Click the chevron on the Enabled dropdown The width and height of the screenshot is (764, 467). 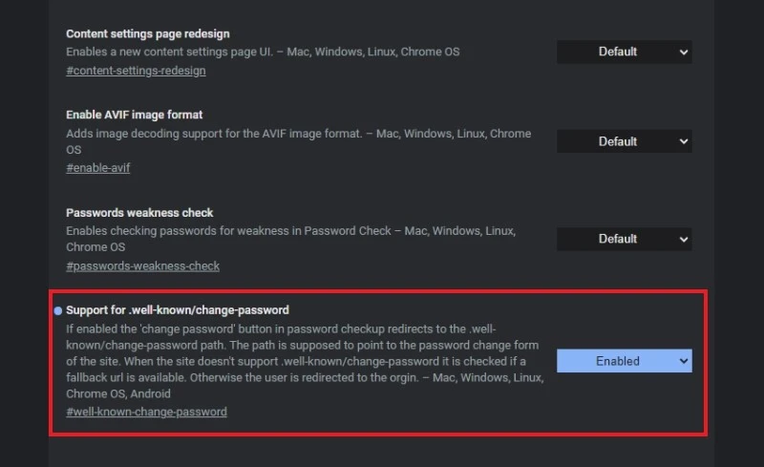(x=683, y=361)
